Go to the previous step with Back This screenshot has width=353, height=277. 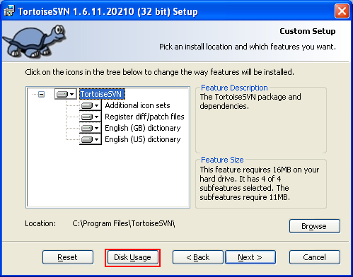[198, 257]
